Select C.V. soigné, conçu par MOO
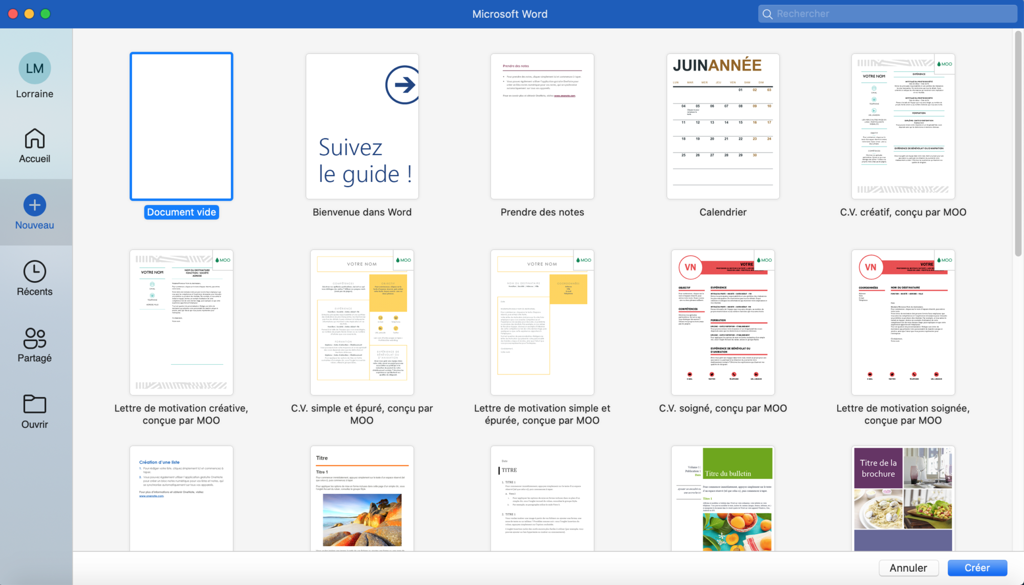Image resolution: width=1024 pixels, height=585 pixels. (x=723, y=322)
